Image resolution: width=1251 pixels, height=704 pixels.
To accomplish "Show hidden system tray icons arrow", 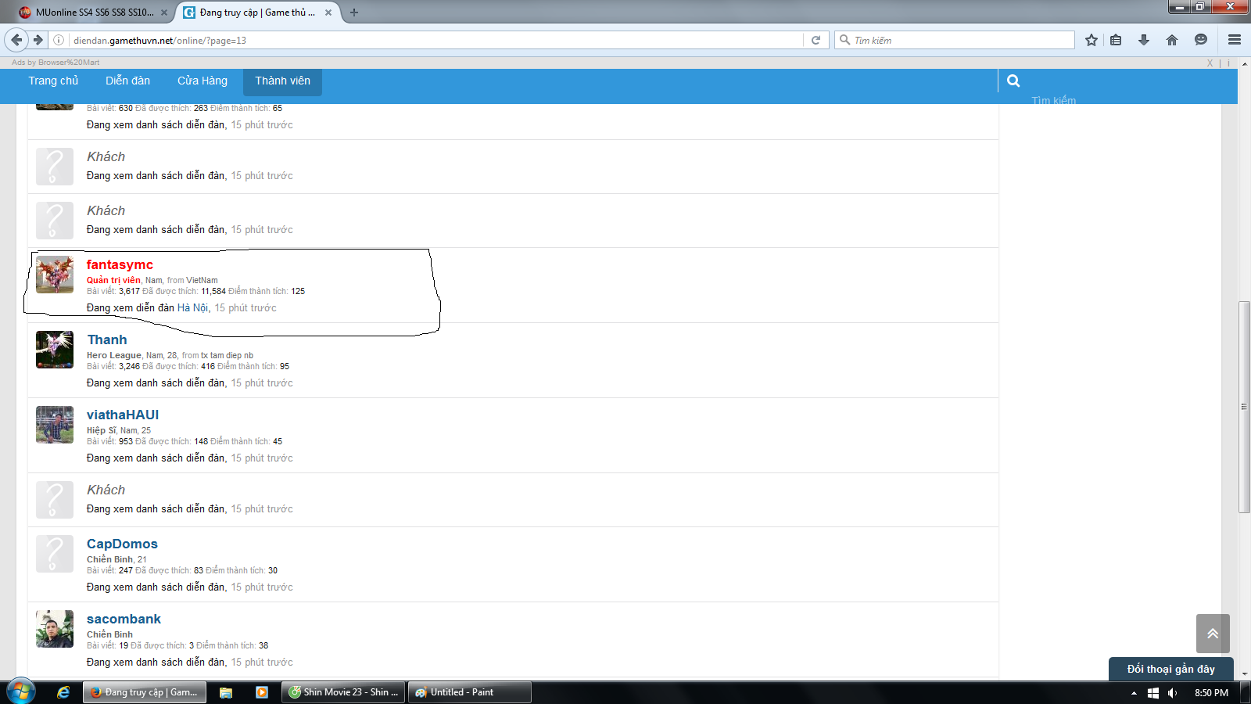I will 1134,693.
